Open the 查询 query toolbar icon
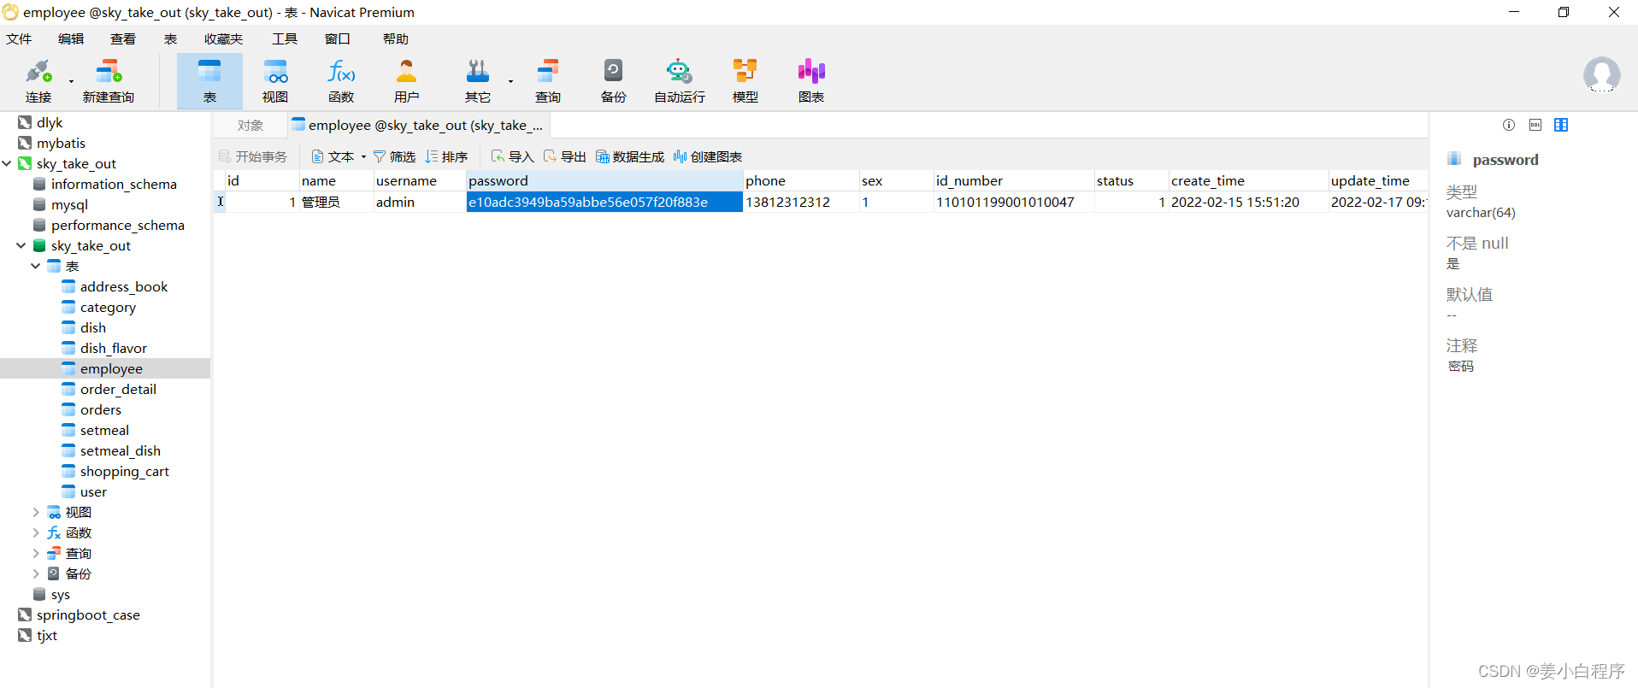 548,81
